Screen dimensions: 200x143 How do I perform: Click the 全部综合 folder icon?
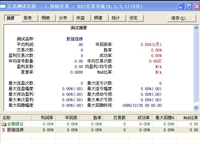point(3,124)
